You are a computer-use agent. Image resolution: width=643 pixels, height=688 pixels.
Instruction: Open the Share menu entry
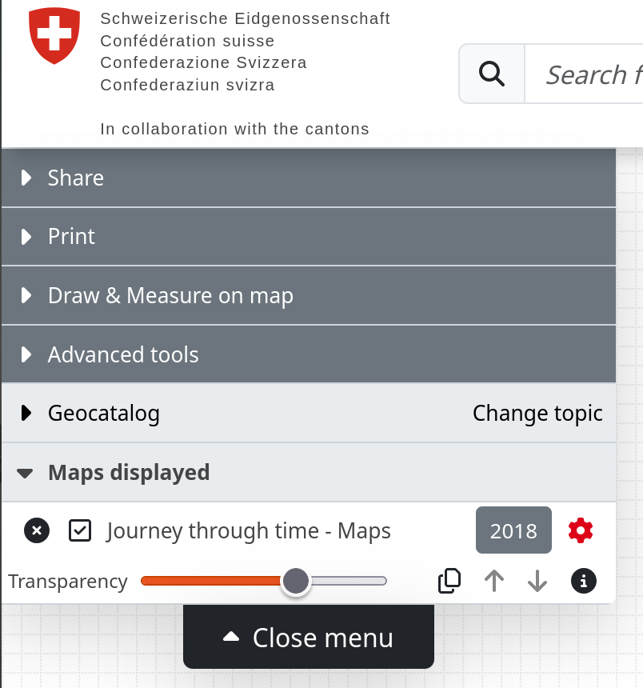pos(76,178)
